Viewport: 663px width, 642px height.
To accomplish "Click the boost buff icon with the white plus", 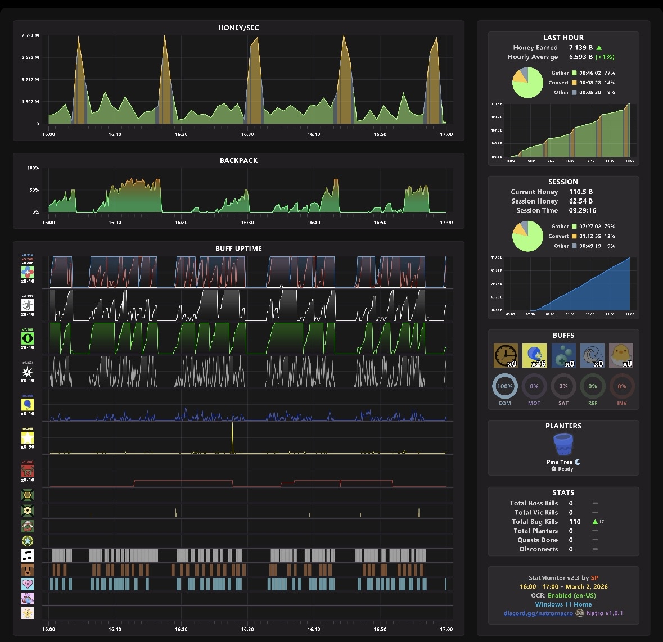I will pyautogui.click(x=28, y=272).
